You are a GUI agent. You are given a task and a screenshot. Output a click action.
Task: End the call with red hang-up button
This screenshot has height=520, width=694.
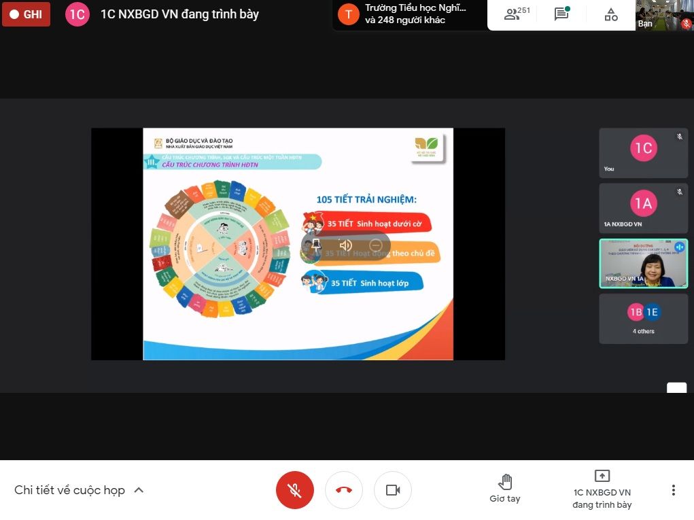click(x=344, y=490)
